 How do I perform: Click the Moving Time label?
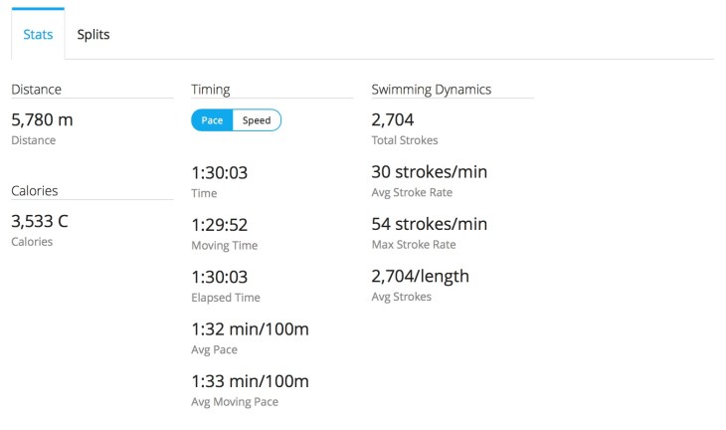[225, 246]
